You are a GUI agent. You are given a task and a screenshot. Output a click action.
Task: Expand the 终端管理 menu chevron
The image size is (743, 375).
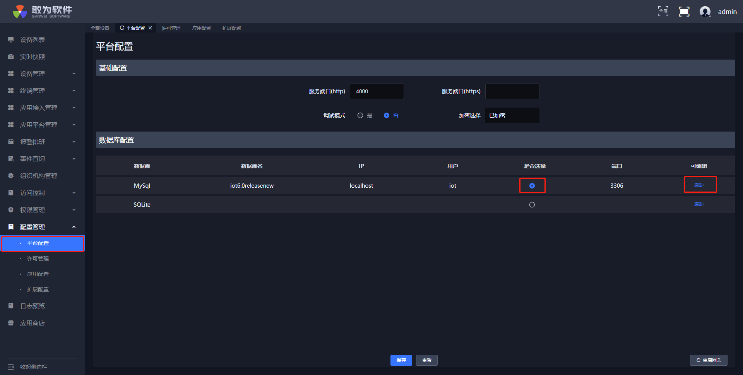[74, 91]
